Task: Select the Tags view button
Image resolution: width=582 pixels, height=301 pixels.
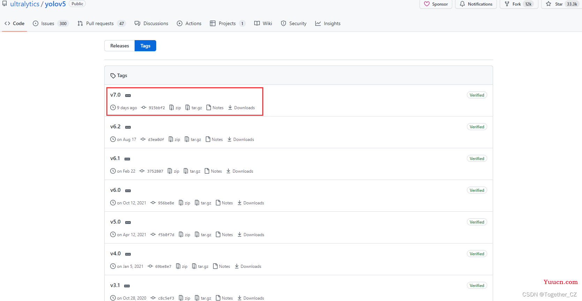Action: click(145, 46)
